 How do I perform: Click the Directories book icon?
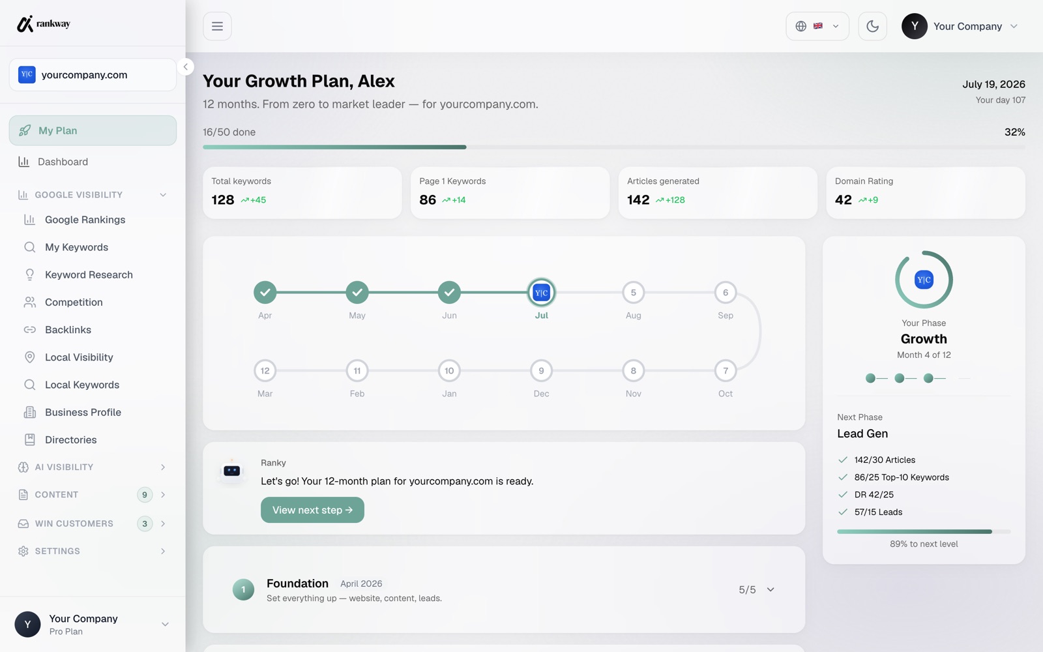30,439
